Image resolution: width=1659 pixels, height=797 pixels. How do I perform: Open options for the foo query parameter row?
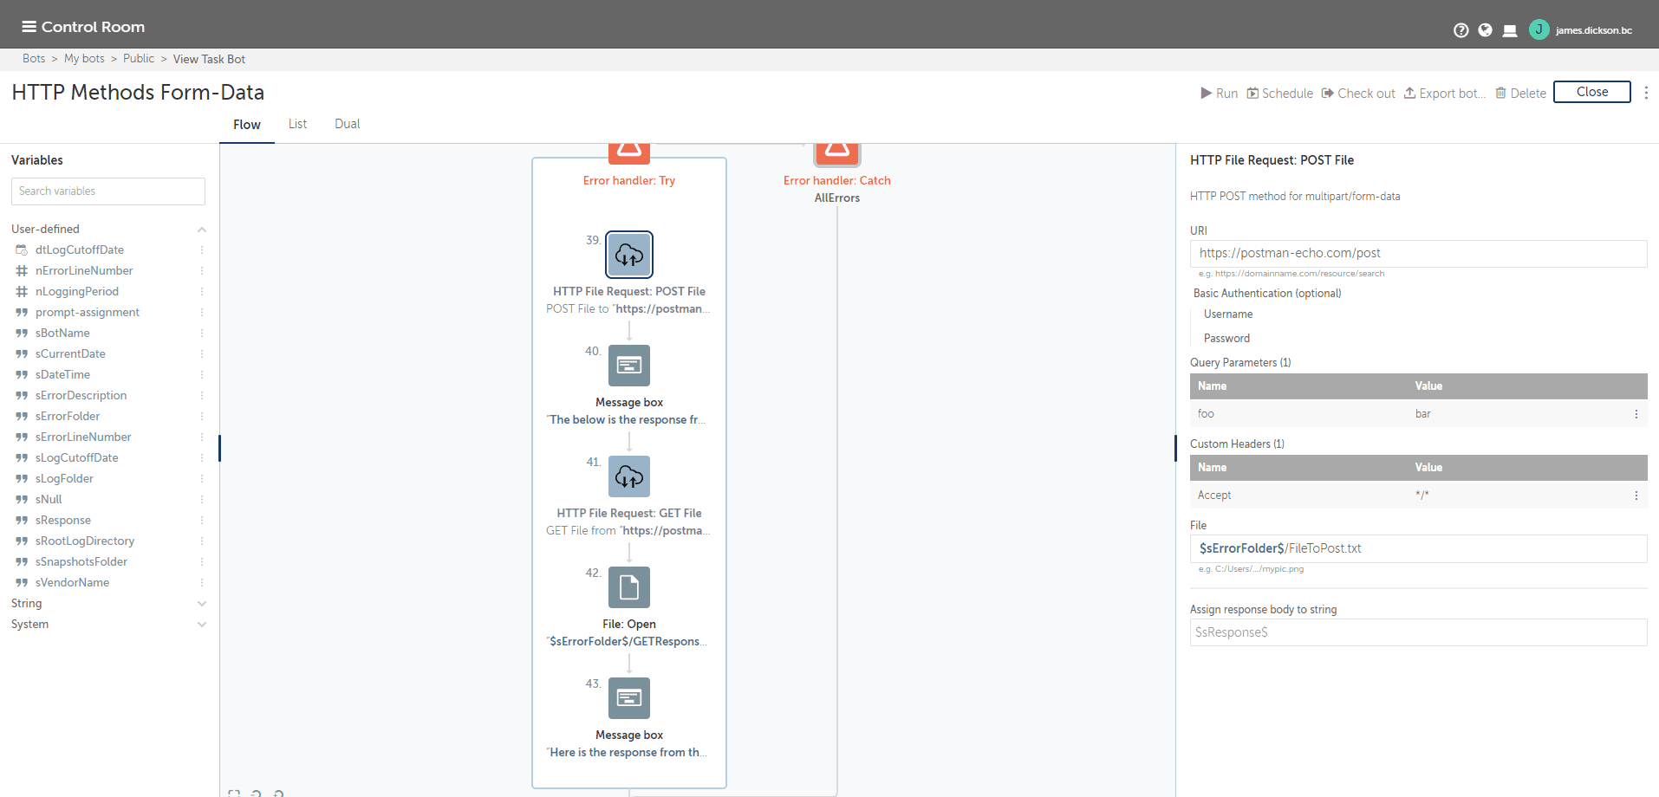point(1636,414)
